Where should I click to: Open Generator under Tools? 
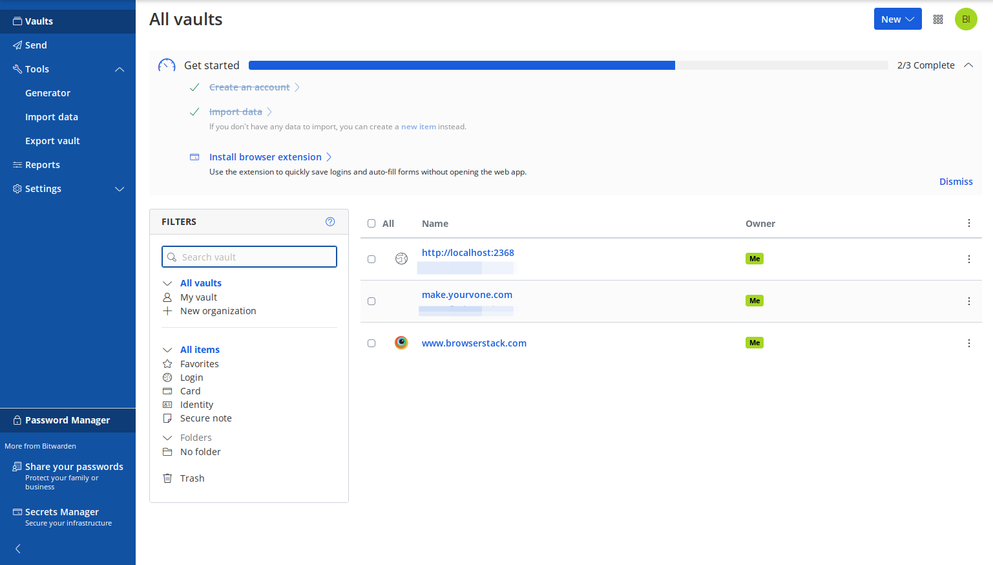click(x=48, y=93)
